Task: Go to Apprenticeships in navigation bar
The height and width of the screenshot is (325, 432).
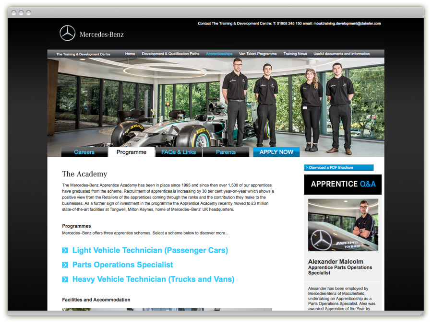Action: pyautogui.click(x=219, y=54)
